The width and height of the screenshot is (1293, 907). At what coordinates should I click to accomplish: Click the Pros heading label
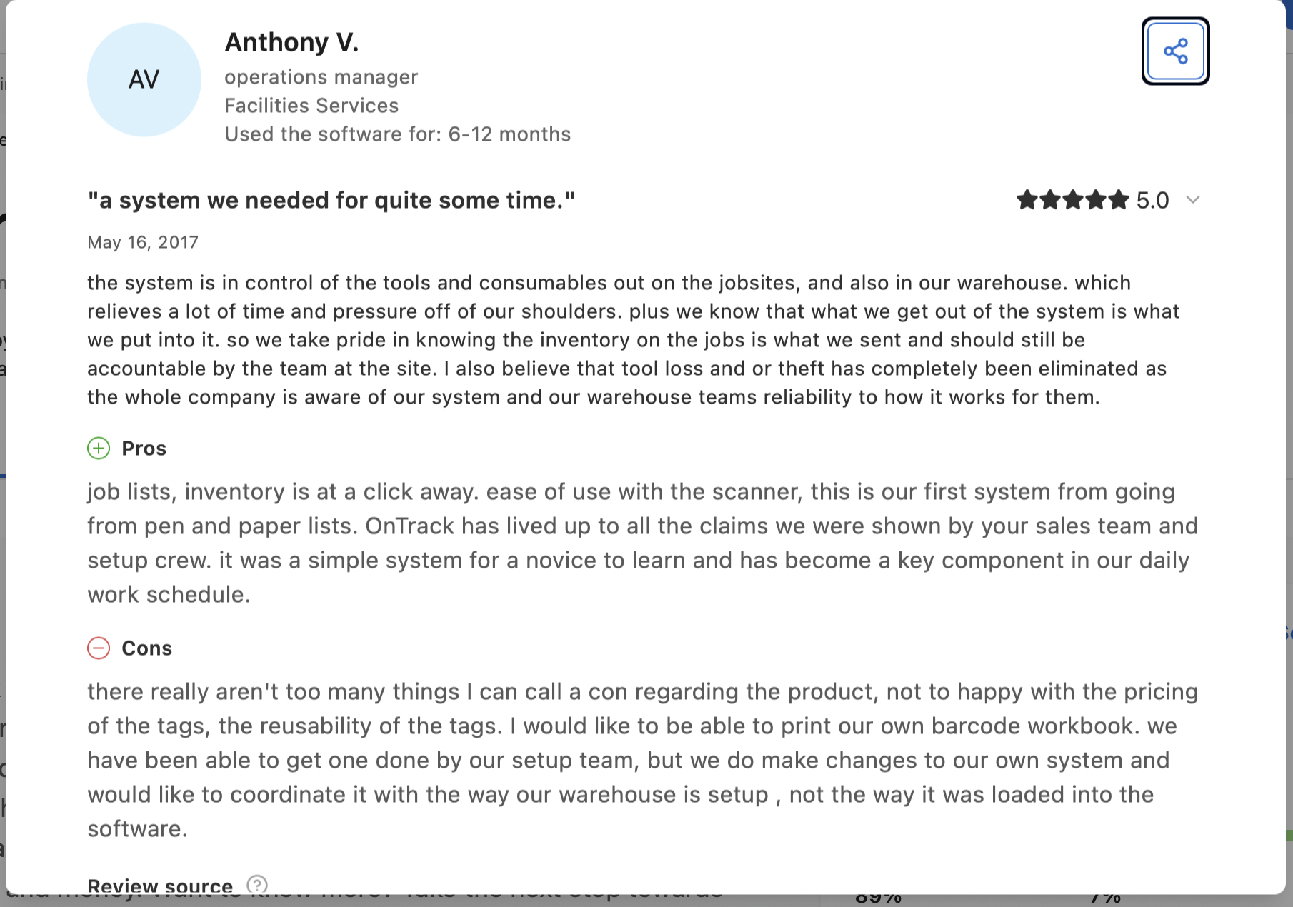click(x=144, y=449)
